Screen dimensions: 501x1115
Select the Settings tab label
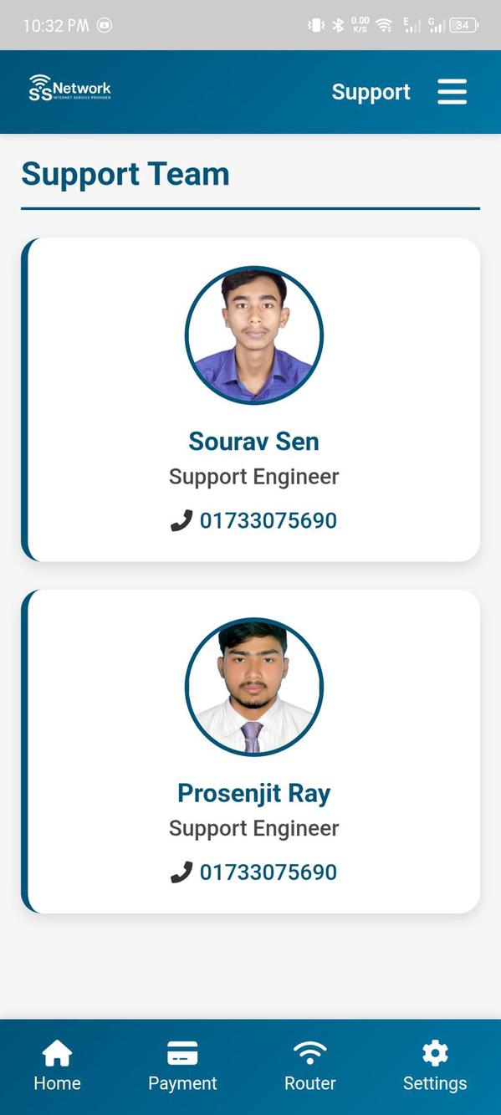[x=435, y=1083]
